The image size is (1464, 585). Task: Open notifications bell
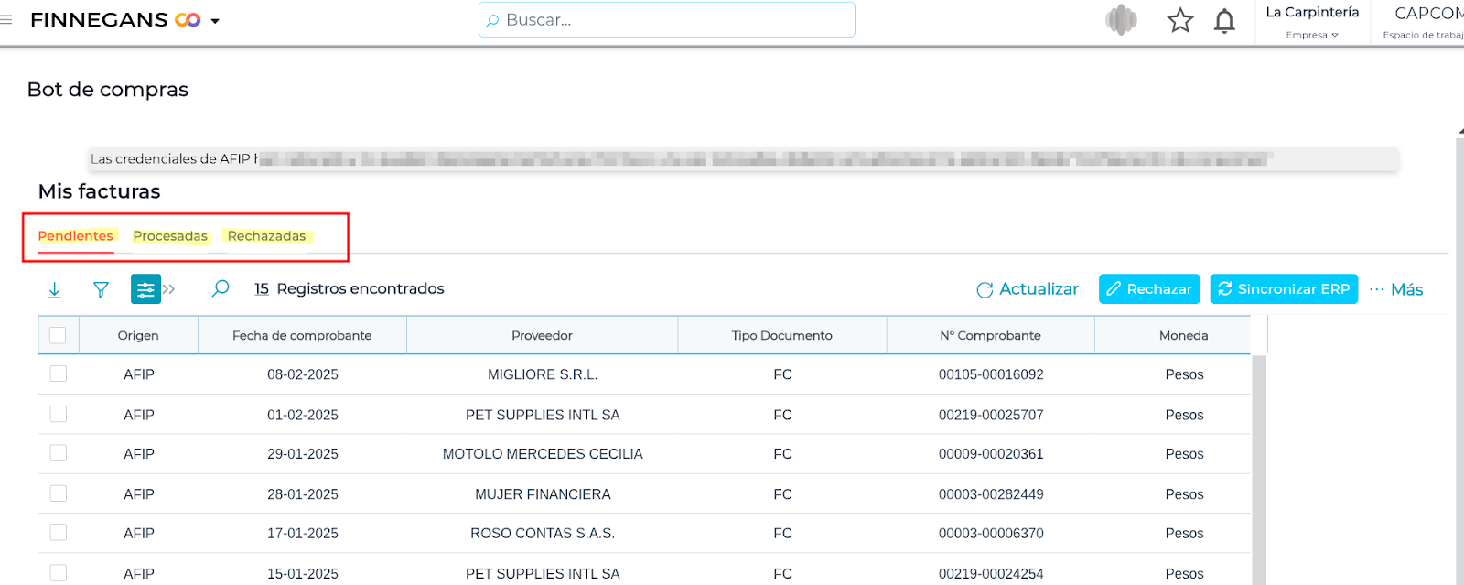(x=1224, y=20)
